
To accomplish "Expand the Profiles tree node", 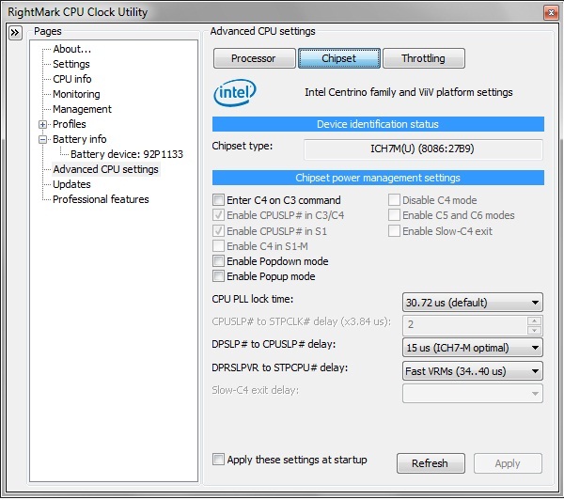I will click(x=43, y=124).
